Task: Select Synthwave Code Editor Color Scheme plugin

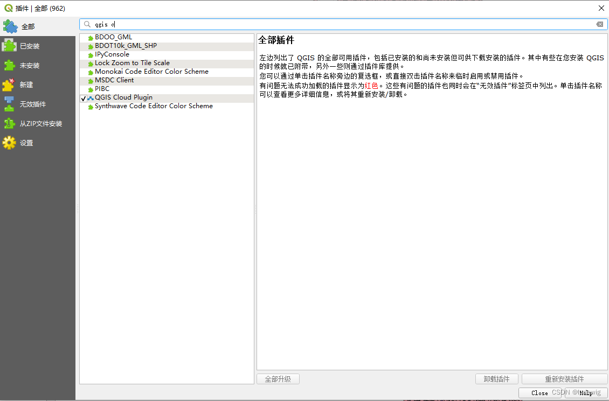Action: coord(154,106)
